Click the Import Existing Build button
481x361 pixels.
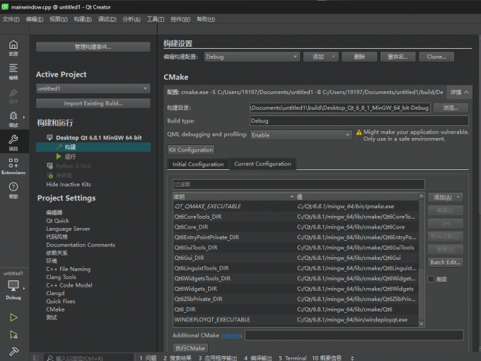tap(93, 103)
